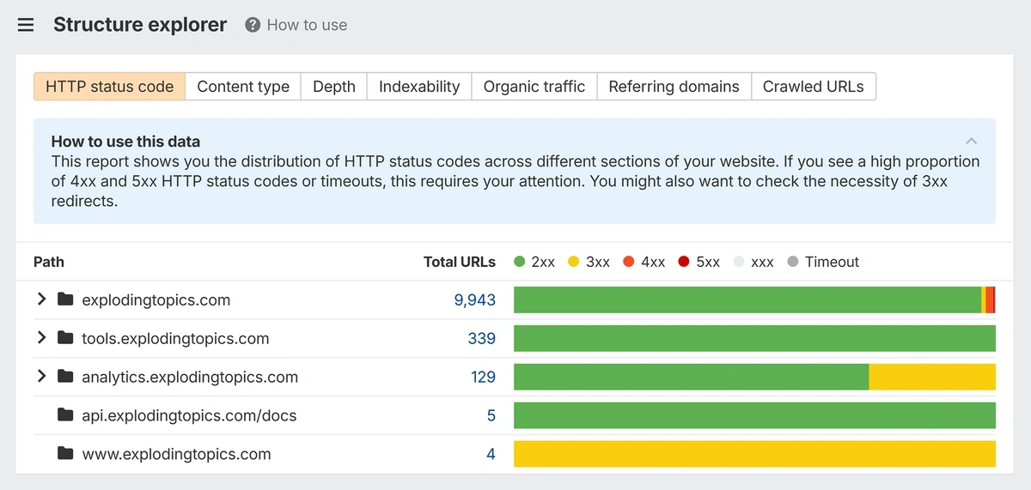This screenshot has width=1031, height=490.
Task: Switch to the Depth tab
Action: [x=334, y=87]
